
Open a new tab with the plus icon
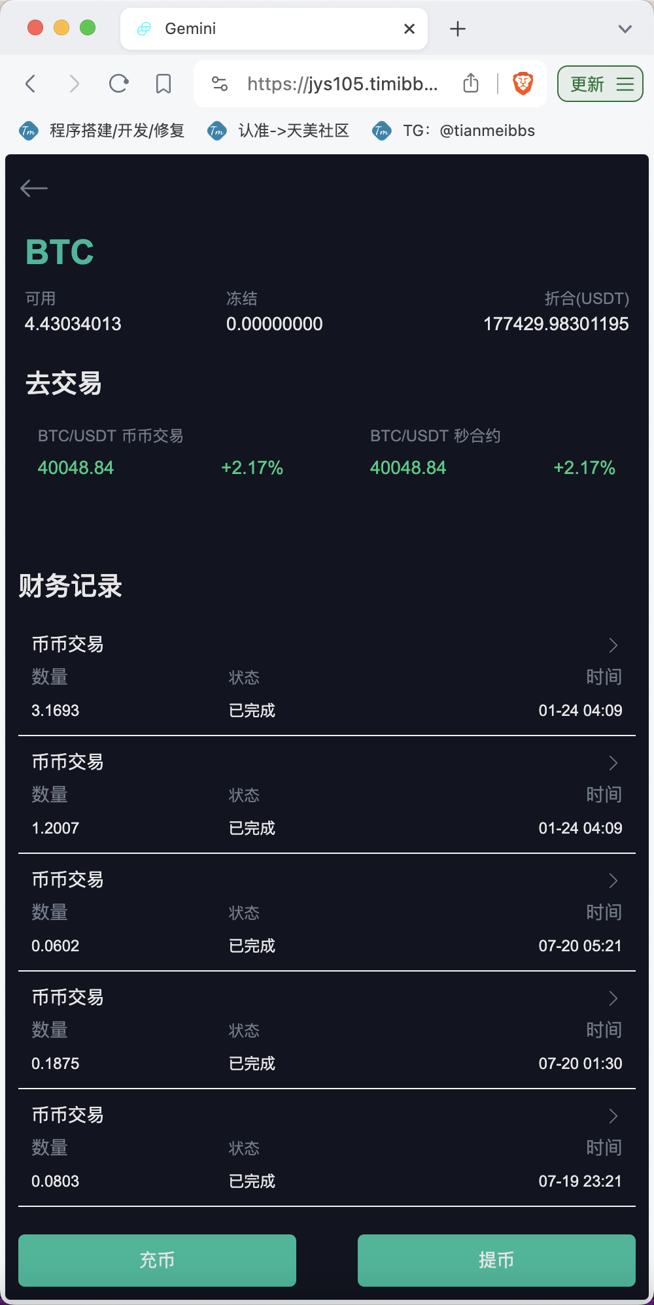pyautogui.click(x=458, y=29)
